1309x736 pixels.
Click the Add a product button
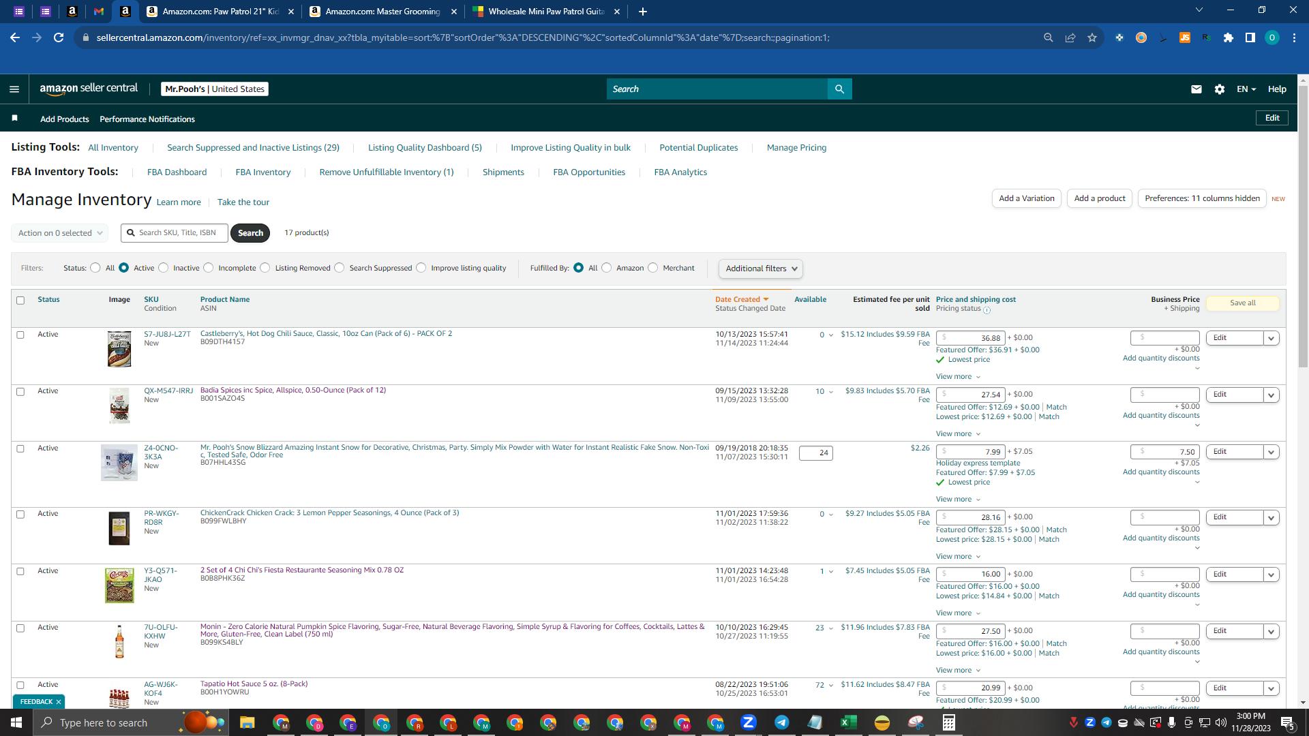(1100, 198)
